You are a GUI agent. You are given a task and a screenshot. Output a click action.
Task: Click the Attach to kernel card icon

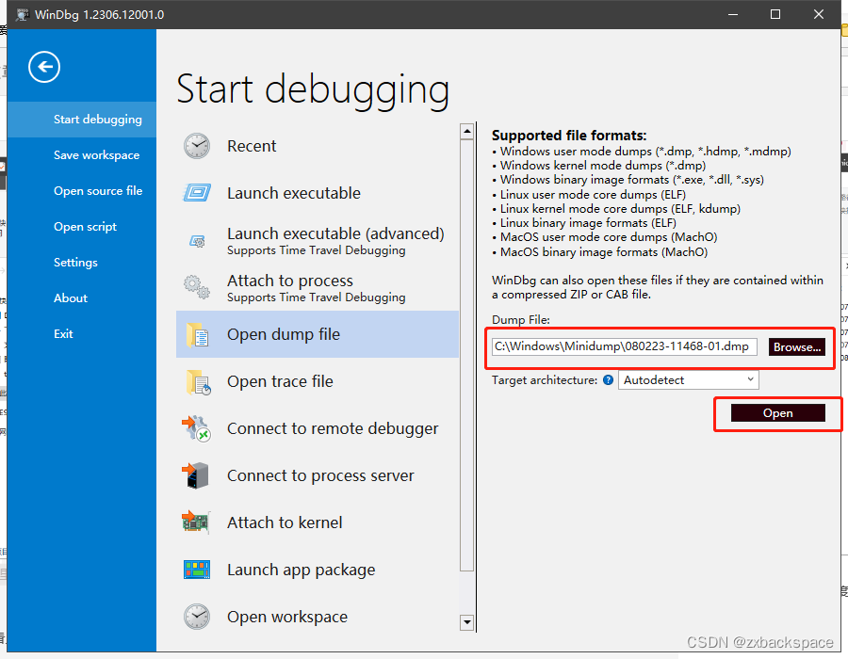[195, 522]
